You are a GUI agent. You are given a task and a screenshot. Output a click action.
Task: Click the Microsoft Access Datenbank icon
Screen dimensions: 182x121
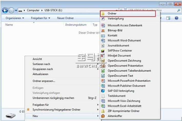point(103,25)
